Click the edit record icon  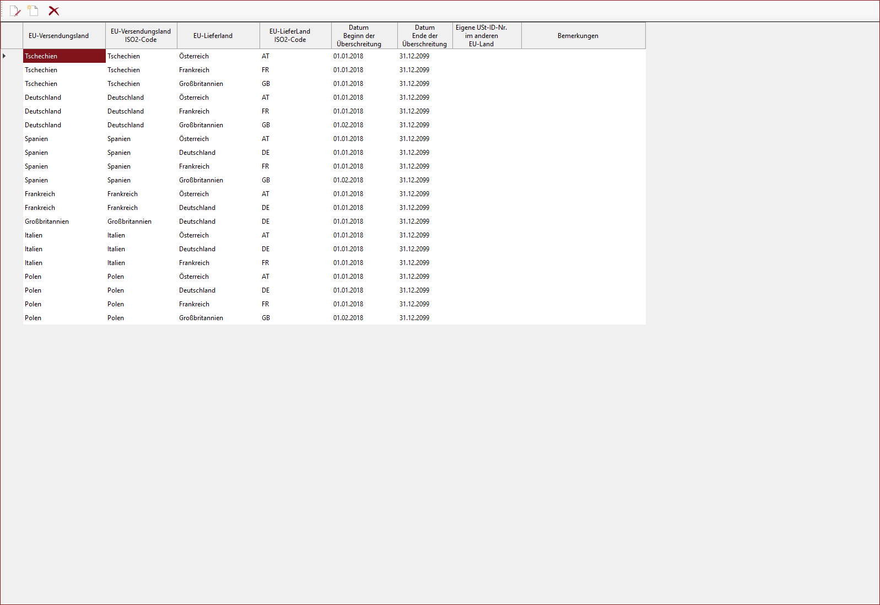pos(15,11)
